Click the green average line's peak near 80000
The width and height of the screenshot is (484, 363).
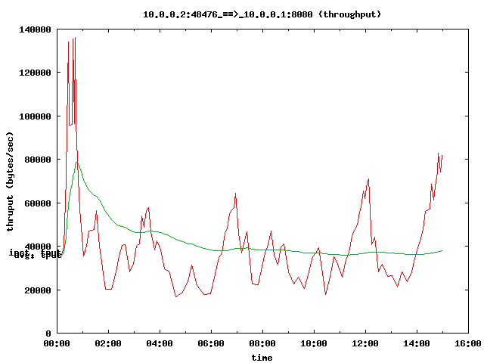pos(76,163)
